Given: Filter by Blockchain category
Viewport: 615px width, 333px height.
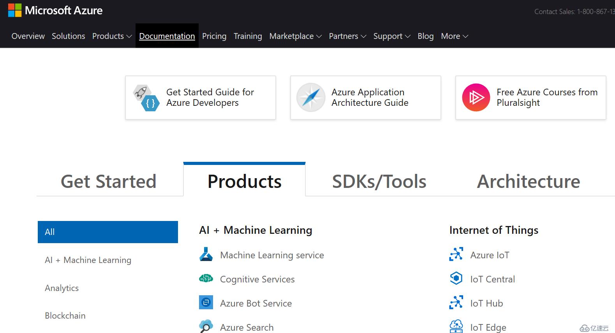Looking at the screenshot, I should click(65, 315).
